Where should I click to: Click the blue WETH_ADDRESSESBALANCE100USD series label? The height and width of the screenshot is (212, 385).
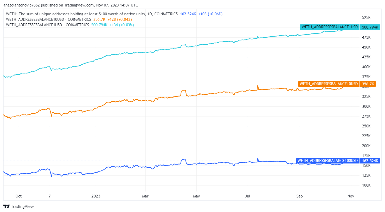point(328,161)
